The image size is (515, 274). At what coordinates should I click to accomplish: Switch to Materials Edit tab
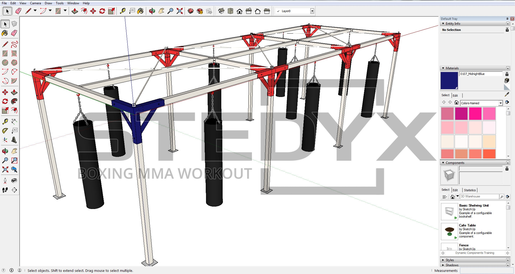[455, 95]
